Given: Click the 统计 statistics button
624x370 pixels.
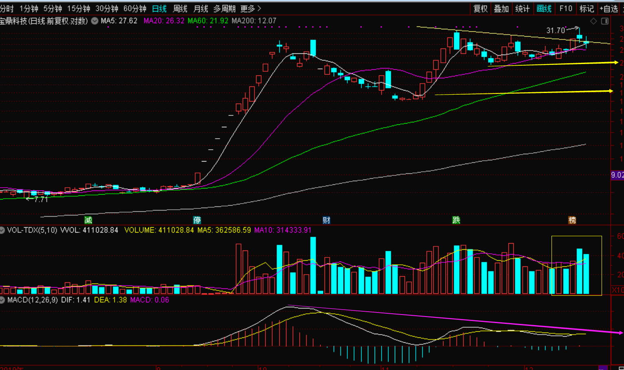Looking at the screenshot, I should (523, 9).
